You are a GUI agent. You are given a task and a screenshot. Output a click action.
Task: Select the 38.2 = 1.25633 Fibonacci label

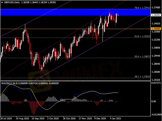tap(142, 76)
